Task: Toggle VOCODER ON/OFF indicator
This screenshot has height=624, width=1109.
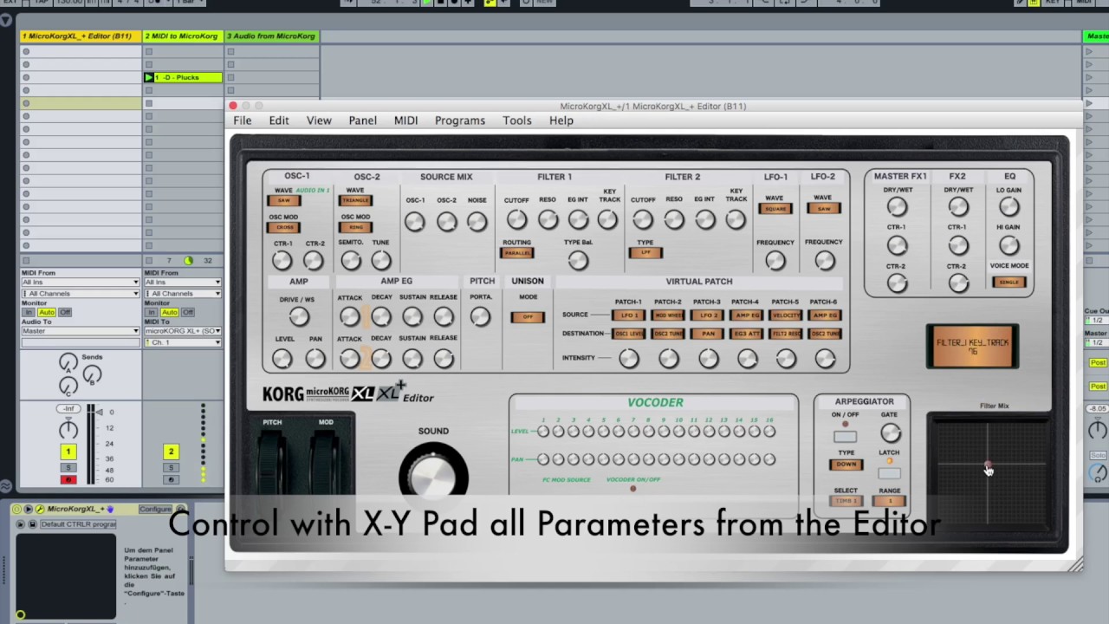Action: click(632, 489)
